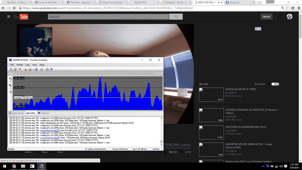Open the Log menu in Proxifier
Image resolution: width=302 pixels, height=170 pixels.
[27, 65]
